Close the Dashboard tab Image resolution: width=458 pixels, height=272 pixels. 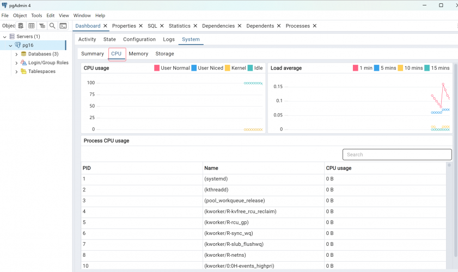[x=105, y=26]
